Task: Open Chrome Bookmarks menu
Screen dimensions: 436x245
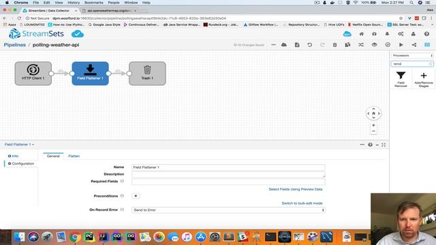Action: point(94,3)
